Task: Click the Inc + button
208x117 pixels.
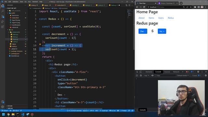Action: coord(162,31)
